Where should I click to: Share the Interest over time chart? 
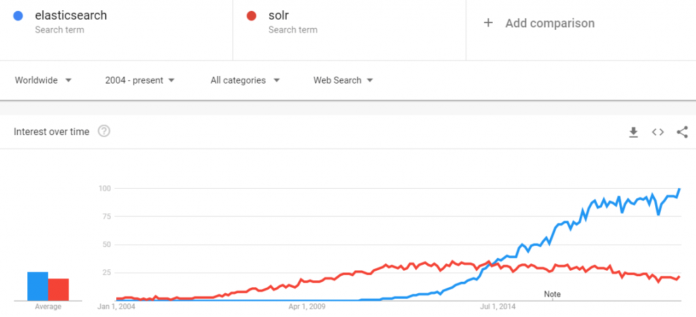click(x=682, y=132)
